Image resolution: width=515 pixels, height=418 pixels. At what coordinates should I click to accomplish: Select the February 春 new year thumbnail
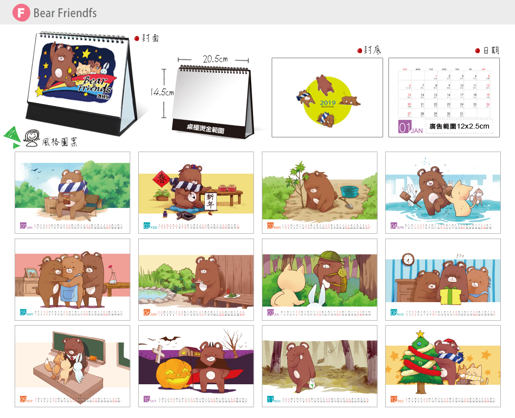[196, 193]
